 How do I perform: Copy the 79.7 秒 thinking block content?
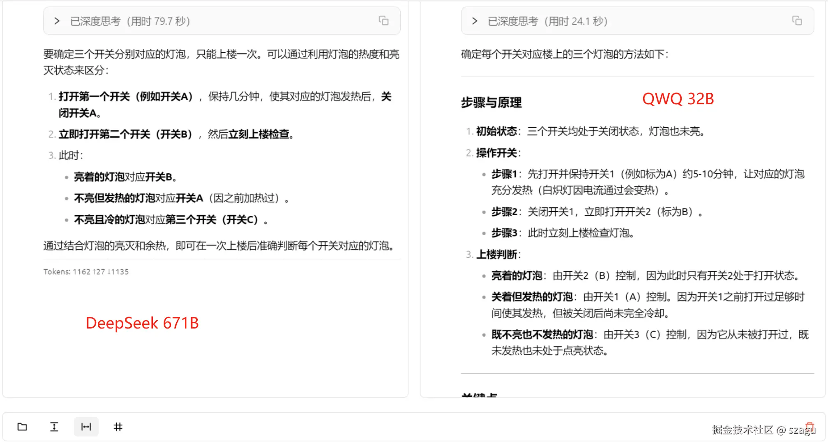(x=383, y=21)
